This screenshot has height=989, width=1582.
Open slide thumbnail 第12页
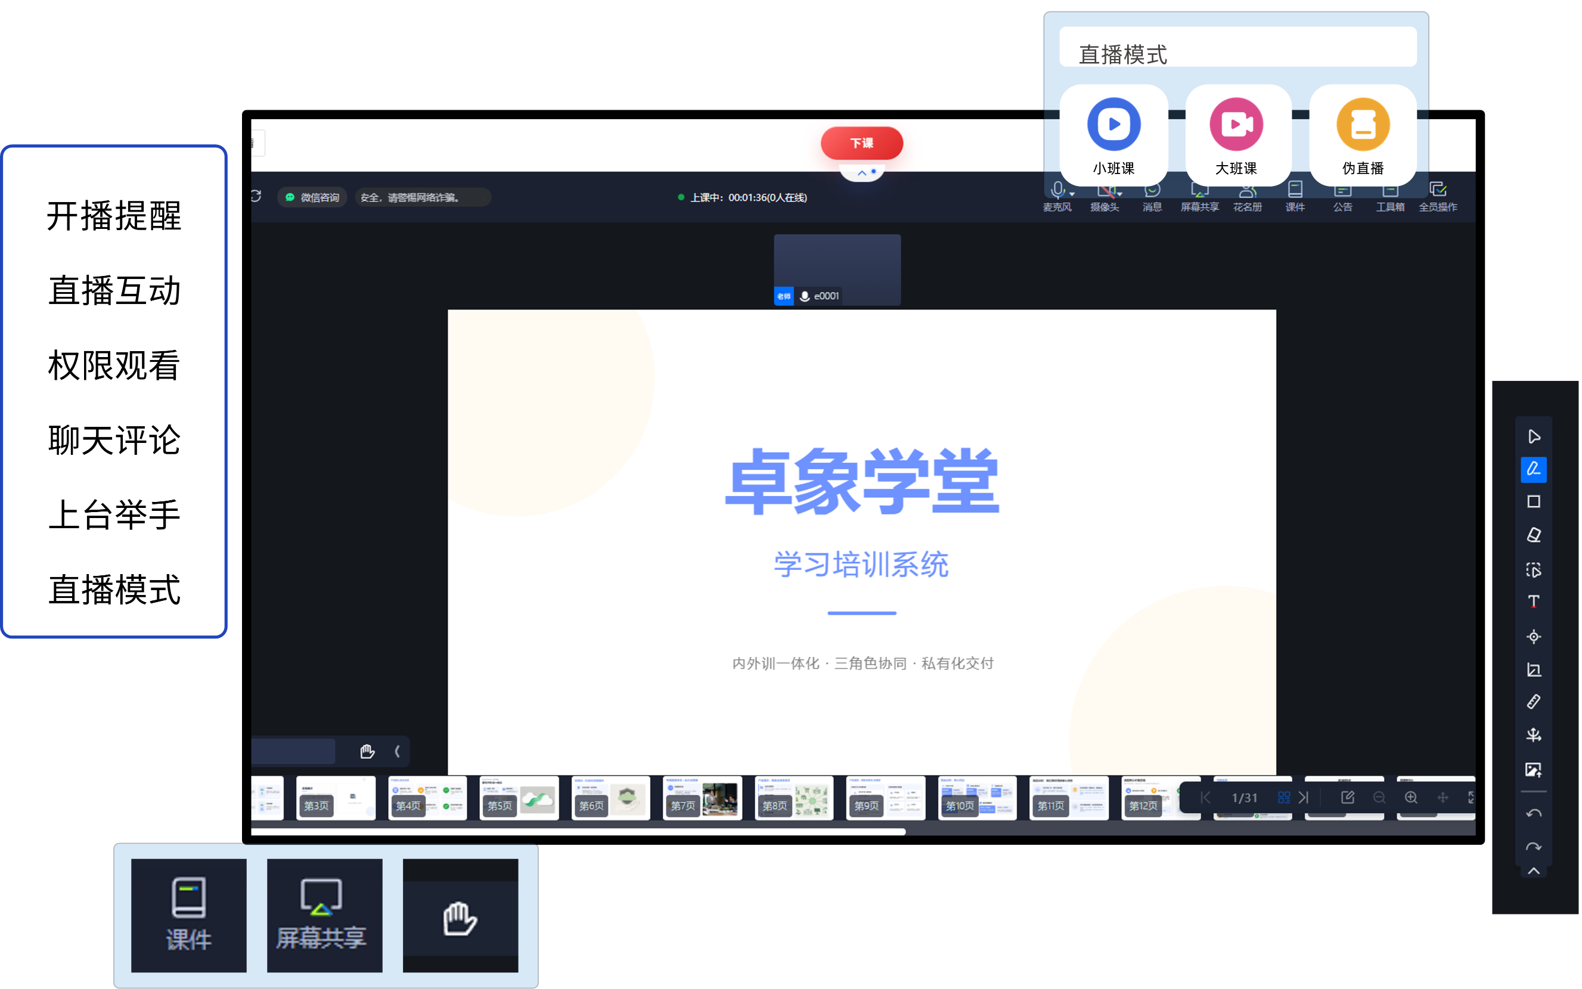point(1160,798)
